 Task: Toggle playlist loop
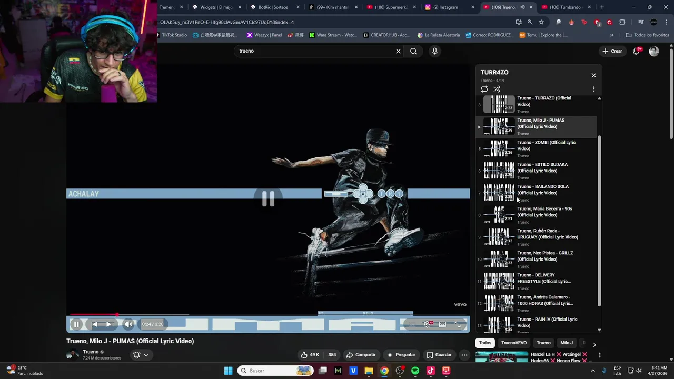(x=484, y=89)
